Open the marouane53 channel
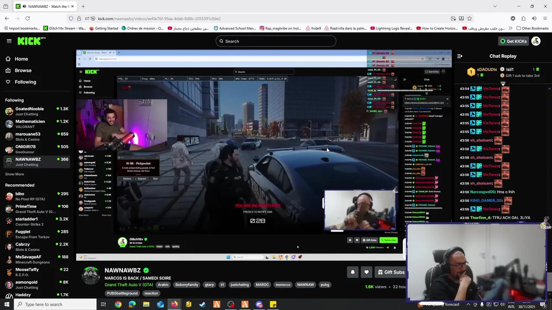Image resolution: width=552 pixels, height=310 pixels. tap(37, 136)
